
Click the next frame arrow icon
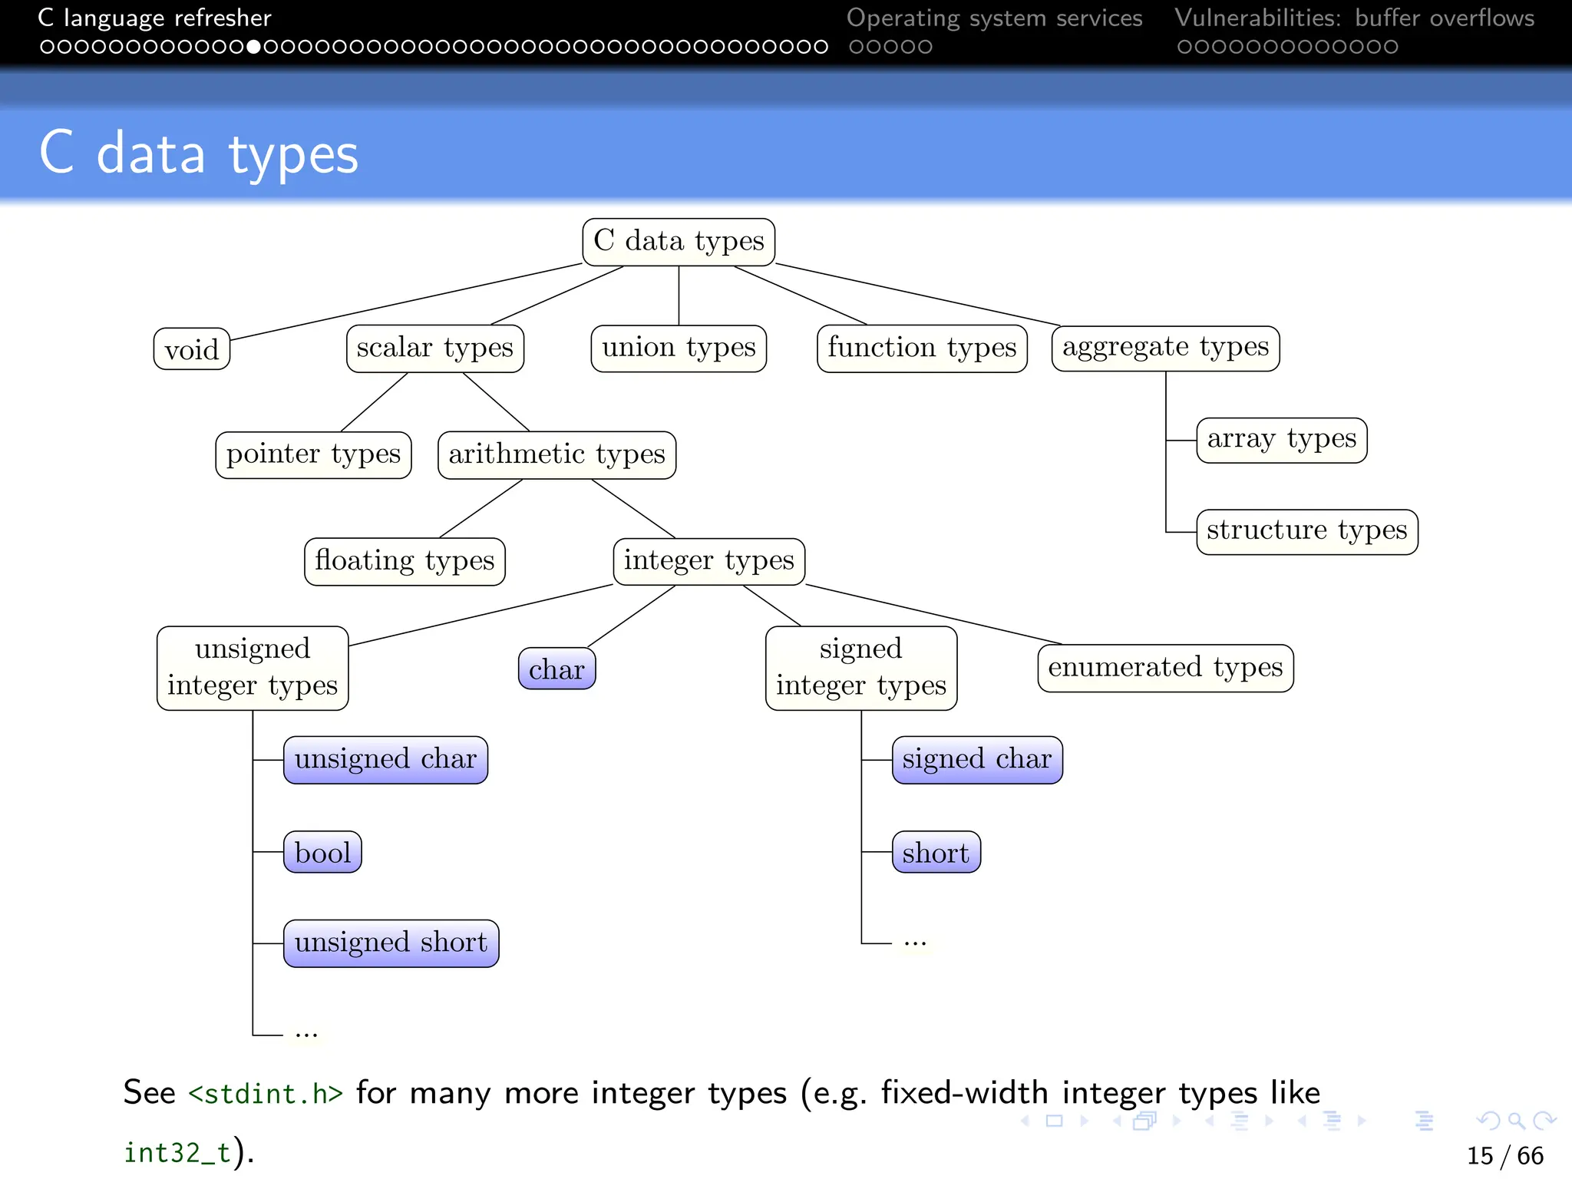coord(1176,1121)
